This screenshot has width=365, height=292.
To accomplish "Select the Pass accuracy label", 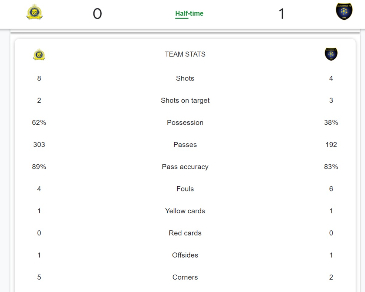I will tap(185, 167).
